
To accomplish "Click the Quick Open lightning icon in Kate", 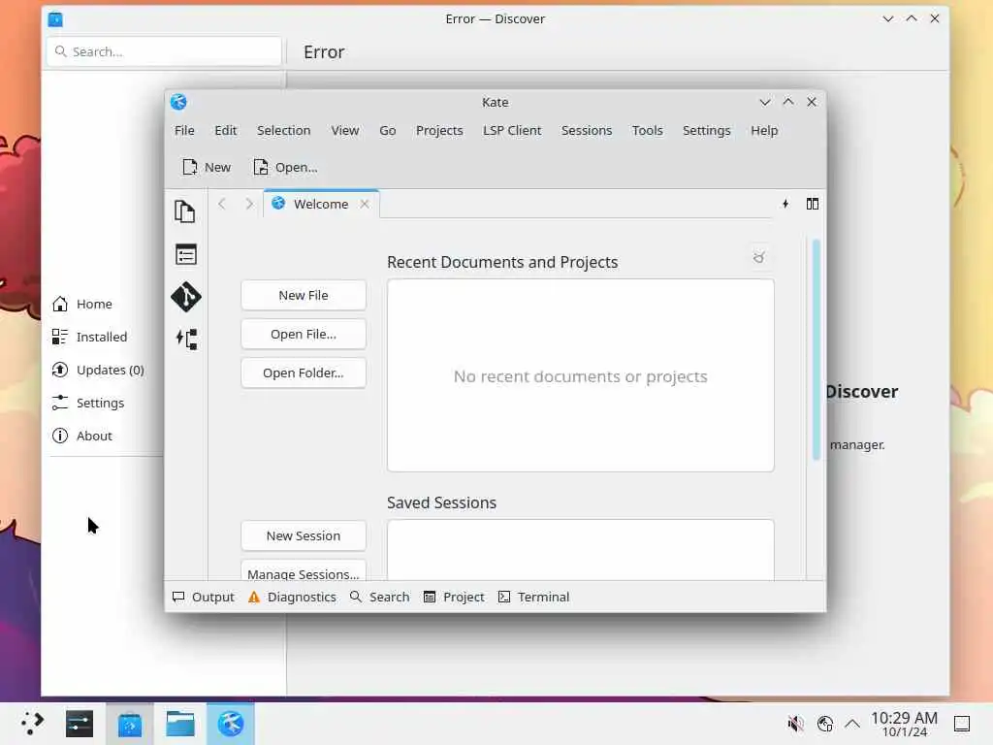I will (x=785, y=204).
